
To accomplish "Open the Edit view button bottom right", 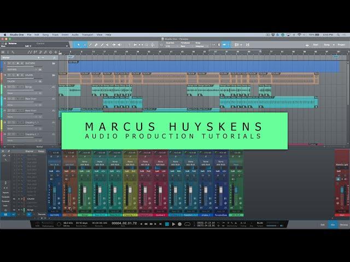I will point(323,224).
